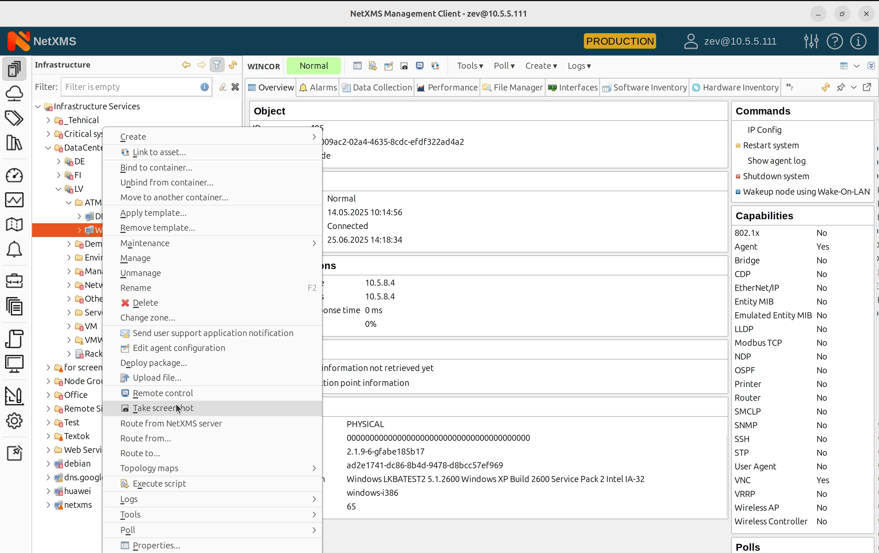Click the Restart system command

(x=771, y=145)
